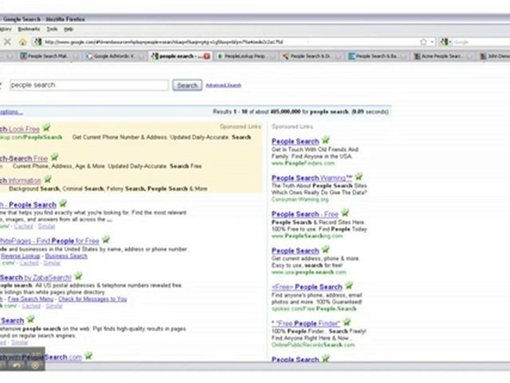Click the 'www.PeopleSearching.com' ad URL text
510x383 pixels.
(308, 236)
